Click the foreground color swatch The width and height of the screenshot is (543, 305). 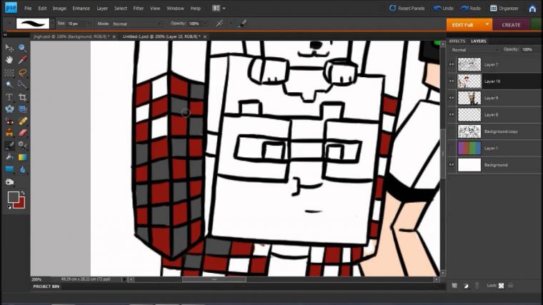[x=13, y=196]
